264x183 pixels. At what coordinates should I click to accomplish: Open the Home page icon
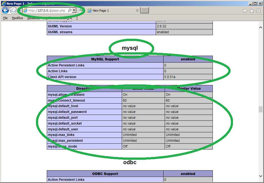(x=245, y=11)
